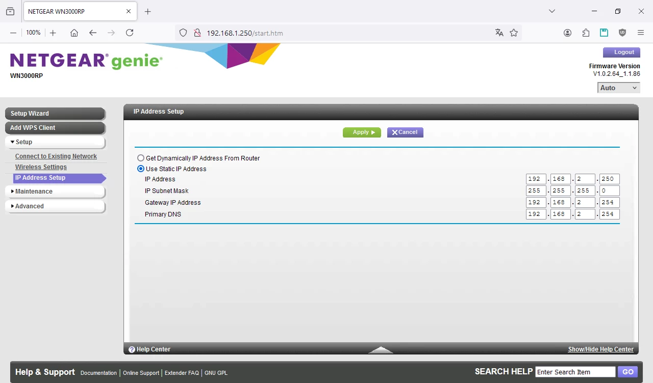Viewport: 653px width, 383px height.
Task: Collapse the Setup menu section
Action: [55, 142]
